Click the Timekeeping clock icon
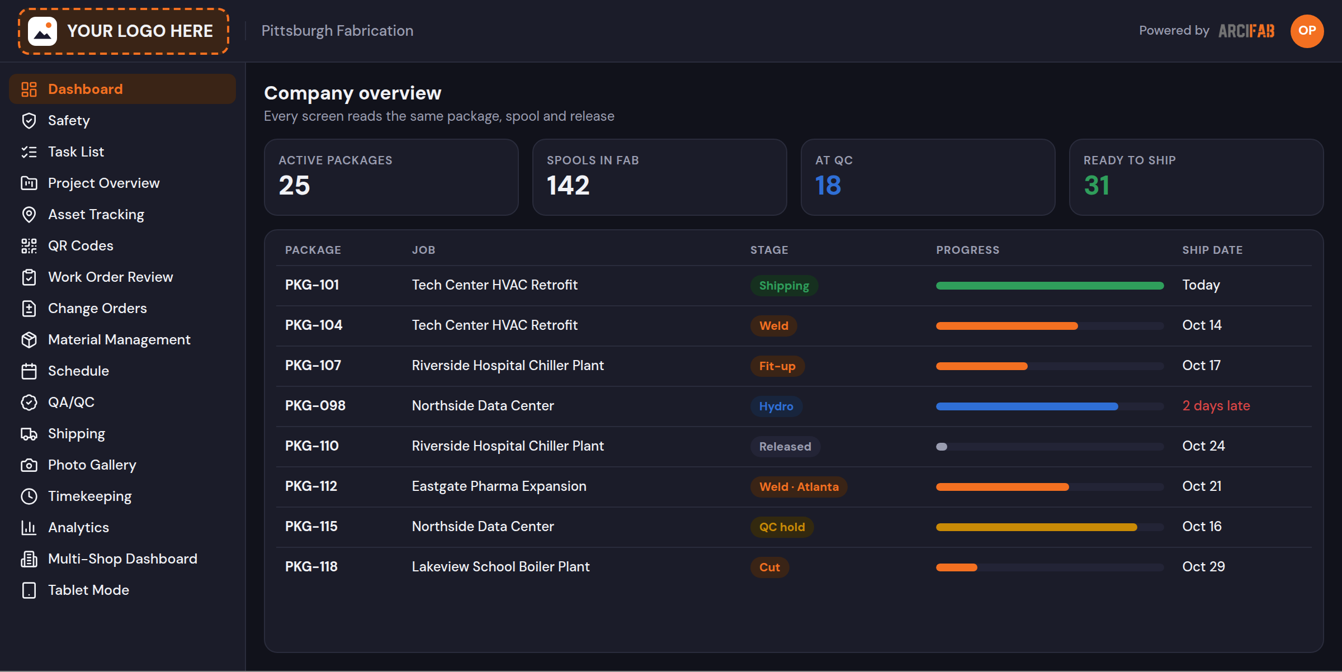The height and width of the screenshot is (672, 1342). pyautogui.click(x=29, y=496)
